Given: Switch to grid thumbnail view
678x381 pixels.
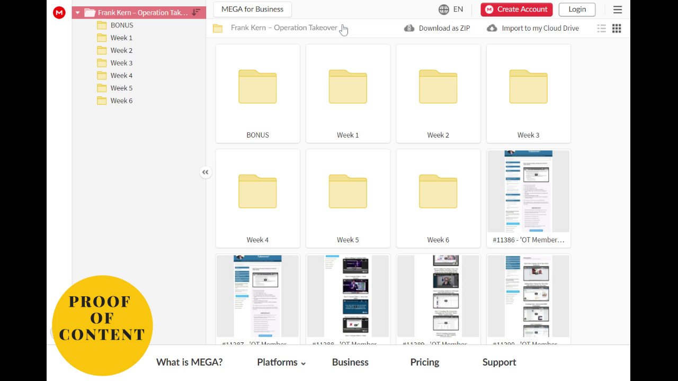Looking at the screenshot, I should [617, 29].
